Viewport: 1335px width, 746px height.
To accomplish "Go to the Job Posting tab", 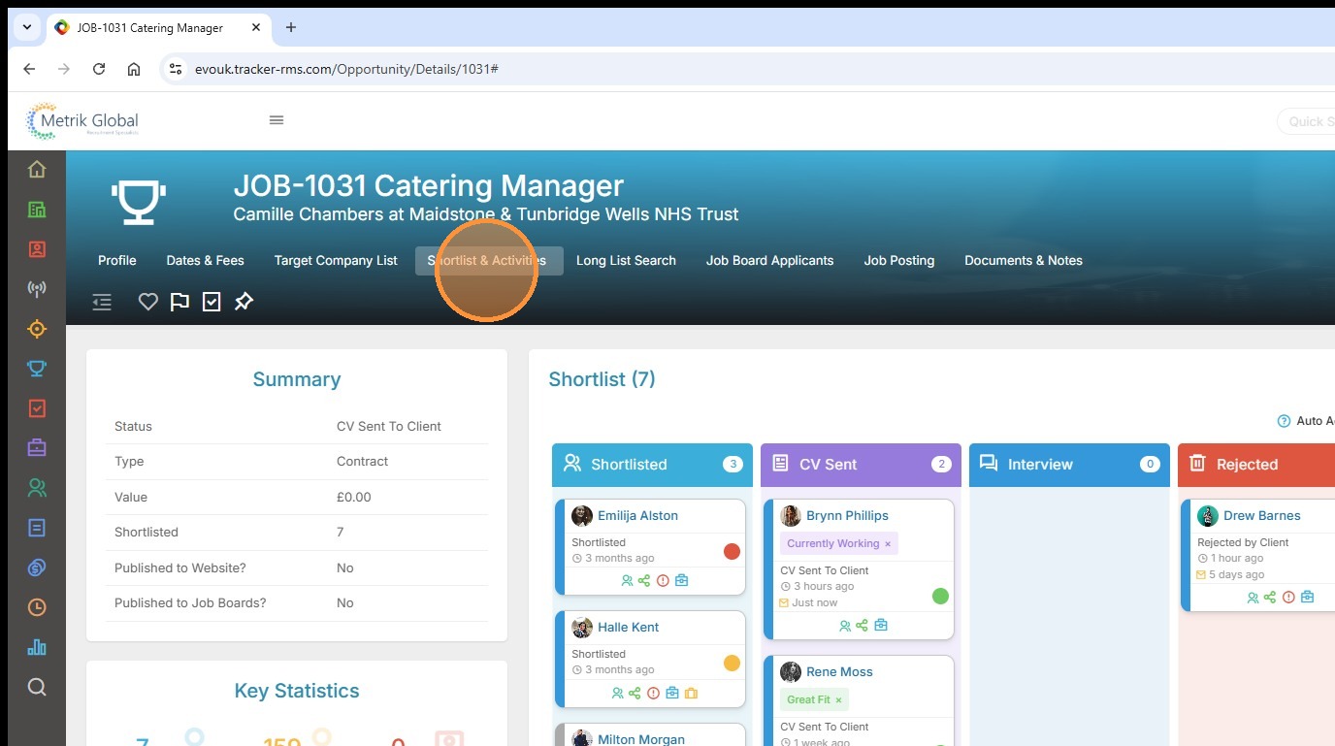I will point(899,260).
